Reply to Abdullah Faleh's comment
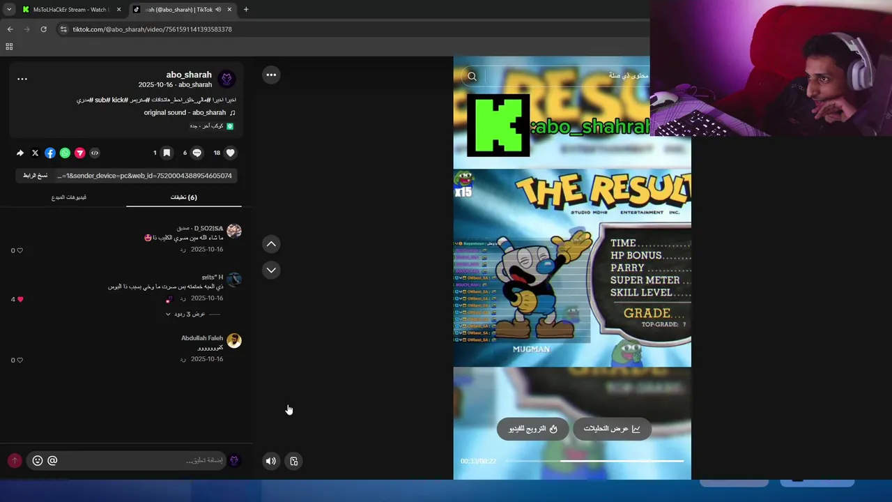The image size is (892, 502). coord(183,359)
